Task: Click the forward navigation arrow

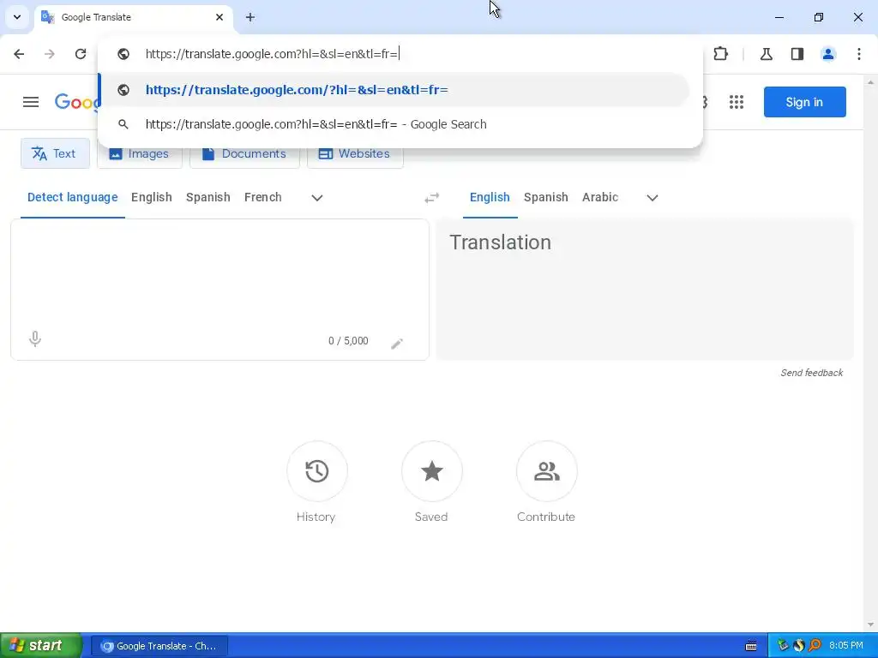Action: (x=50, y=54)
